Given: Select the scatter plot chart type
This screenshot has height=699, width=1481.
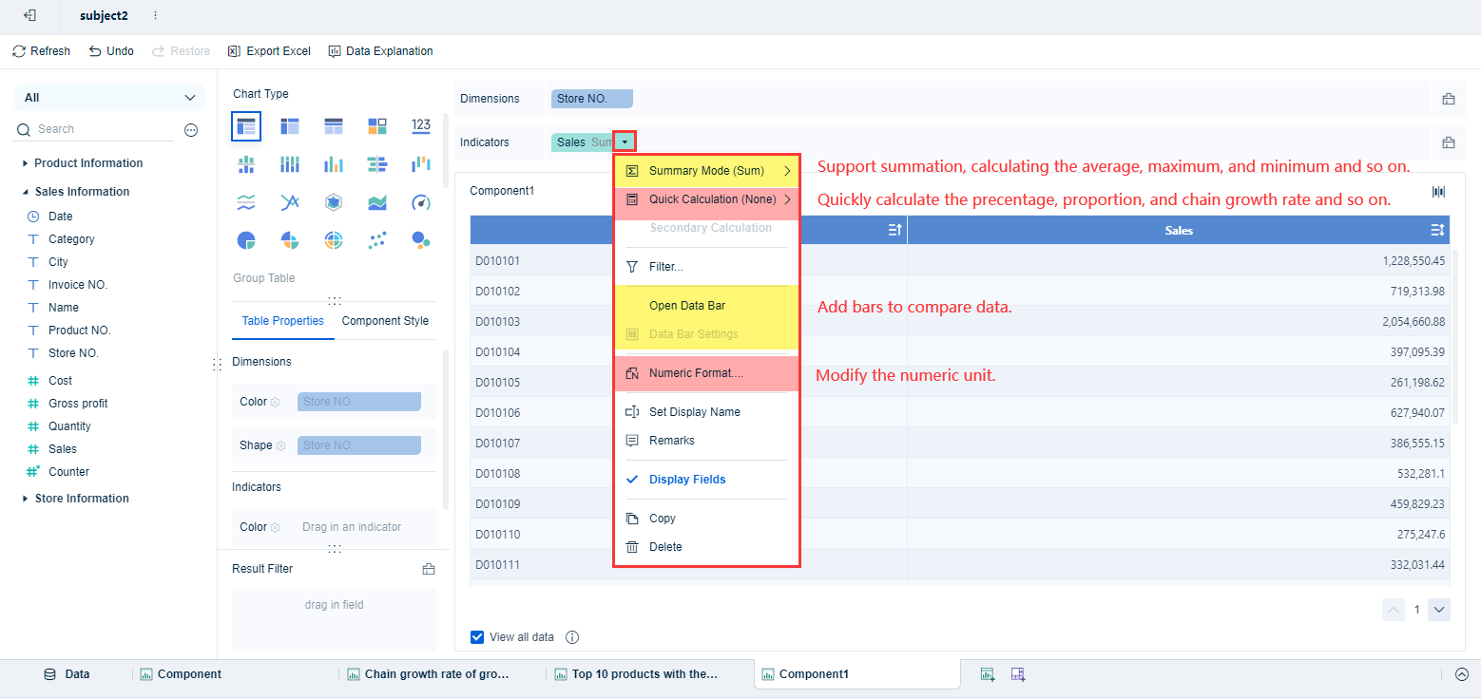Looking at the screenshot, I should click(377, 240).
